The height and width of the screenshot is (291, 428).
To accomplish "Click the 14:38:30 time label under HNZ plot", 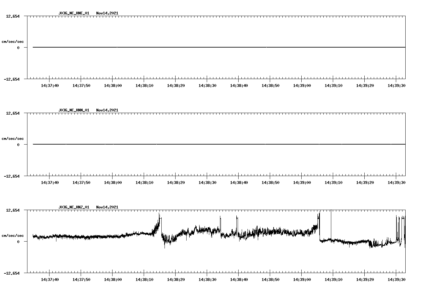I will point(207,280).
